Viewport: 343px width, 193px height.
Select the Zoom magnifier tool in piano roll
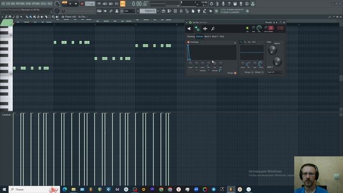pos(53,17)
